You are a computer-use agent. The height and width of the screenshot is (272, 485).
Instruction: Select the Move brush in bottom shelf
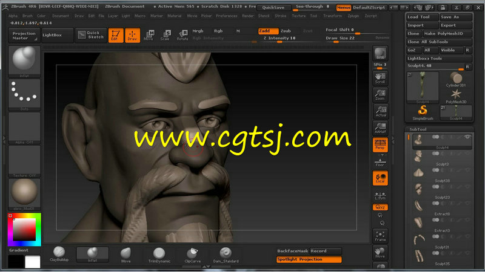coord(126,254)
